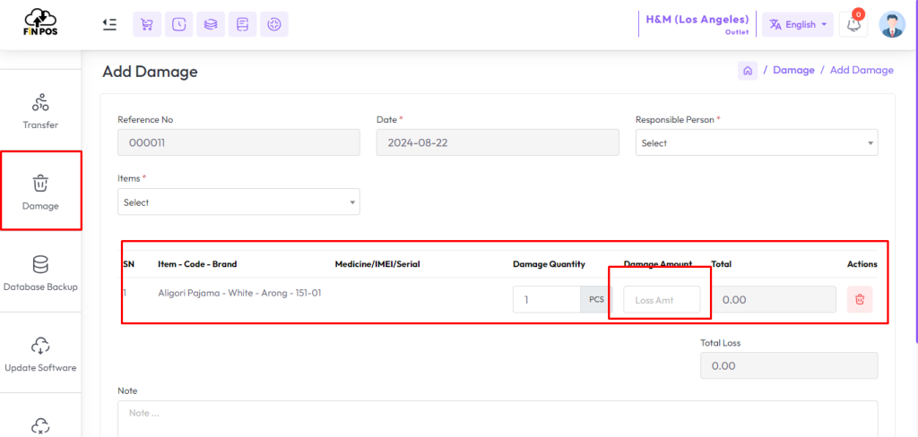
Task: Focus the Damage Quantity input
Action: tap(547, 299)
